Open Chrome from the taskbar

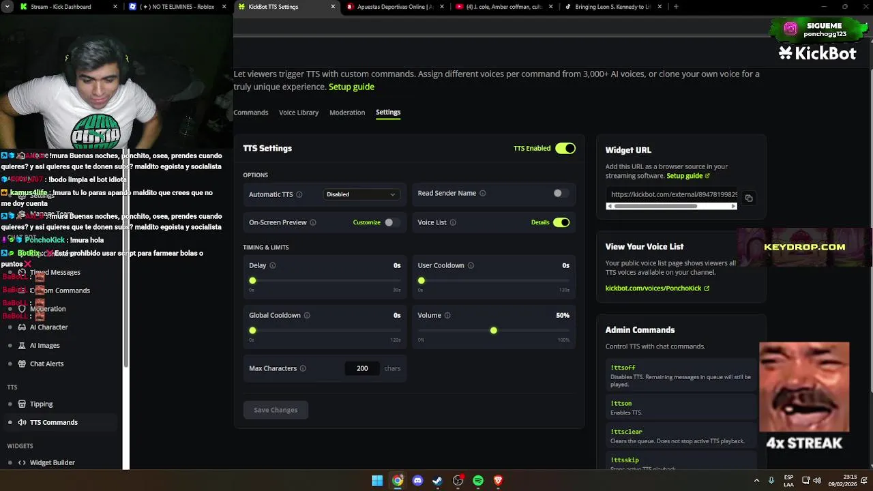pyautogui.click(x=398, y=481)
